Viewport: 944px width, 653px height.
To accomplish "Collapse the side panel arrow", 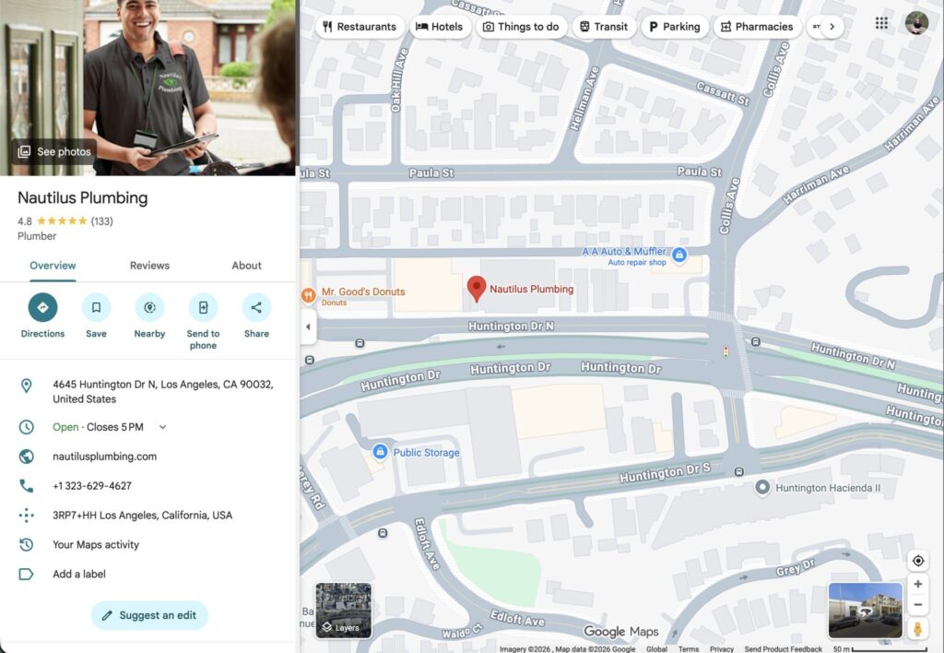I will coord(308,326).
